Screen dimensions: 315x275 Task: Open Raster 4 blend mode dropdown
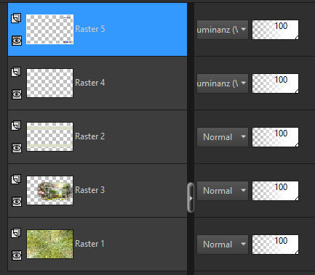point(223,83)
